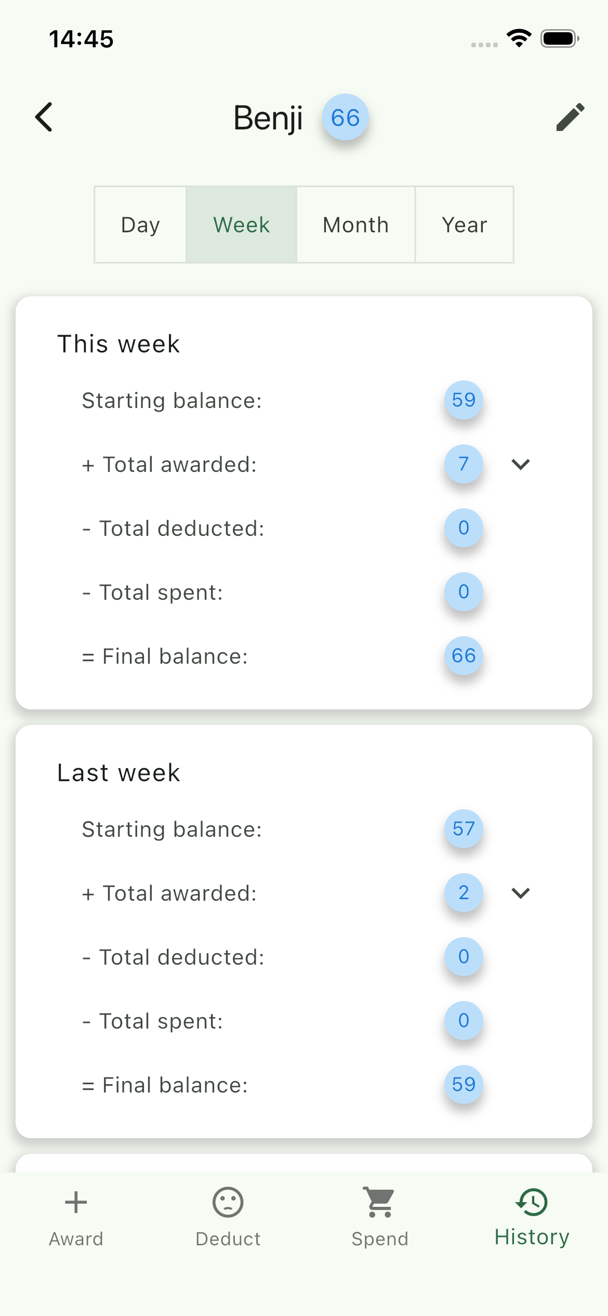Tap the Wi-Fi status icon
This screenshot has width=608, height=1316.
(519, 38)
